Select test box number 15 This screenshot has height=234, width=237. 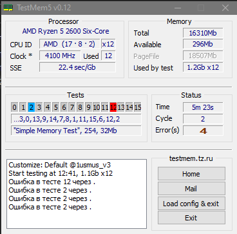138,107
